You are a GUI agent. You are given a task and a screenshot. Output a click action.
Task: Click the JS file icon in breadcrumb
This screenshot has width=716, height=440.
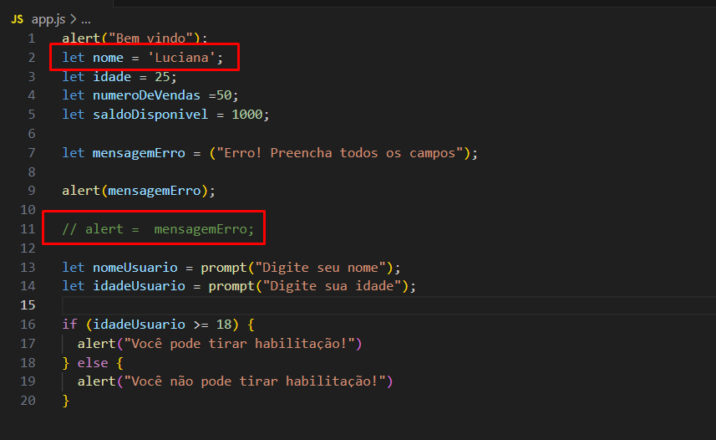18,19
